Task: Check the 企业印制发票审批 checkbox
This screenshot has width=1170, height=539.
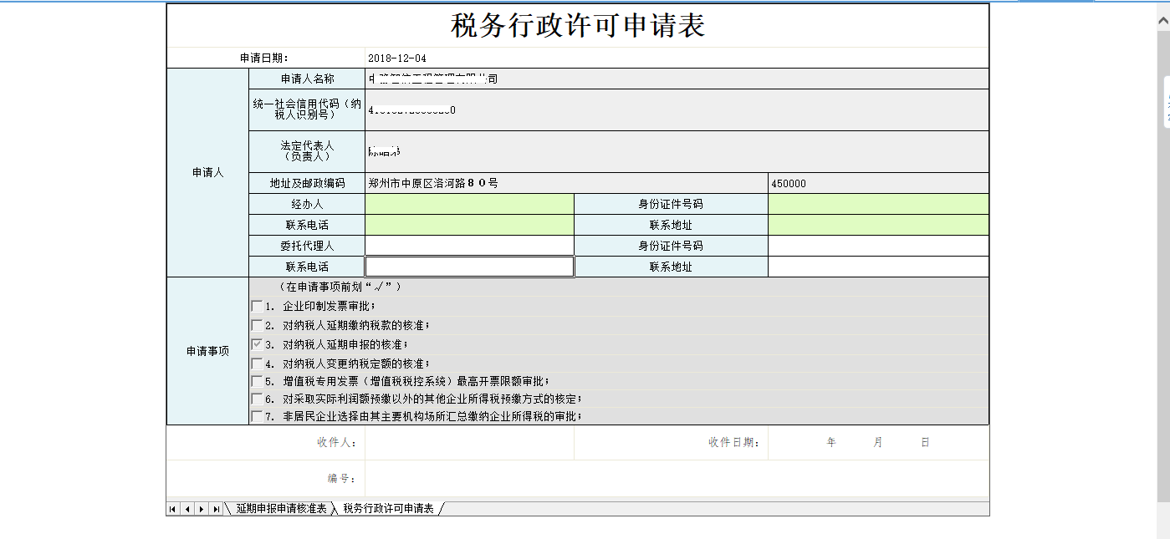Action: (257, 308)
